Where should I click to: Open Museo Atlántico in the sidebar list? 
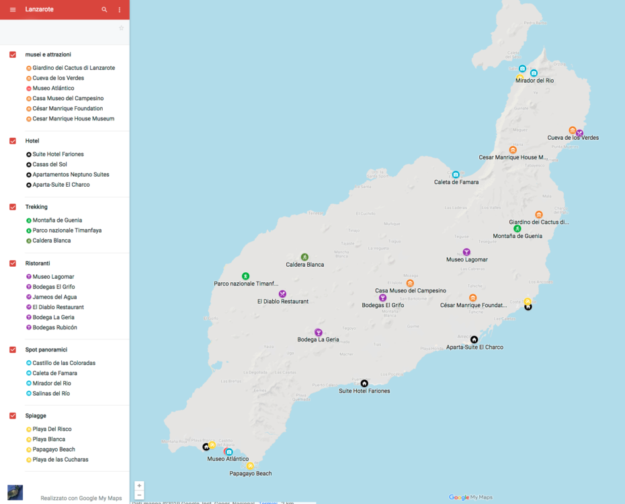(x=53, y=88)
